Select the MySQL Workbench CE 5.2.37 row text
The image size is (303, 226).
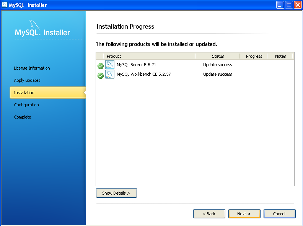(x=143, y=74)
